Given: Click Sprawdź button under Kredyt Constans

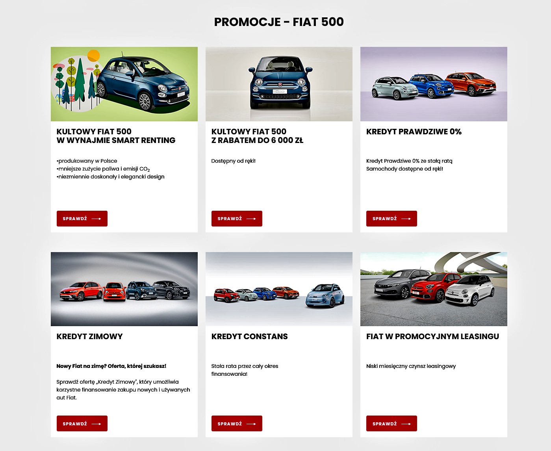Looking at the screenshot, I should click(237, 423).
